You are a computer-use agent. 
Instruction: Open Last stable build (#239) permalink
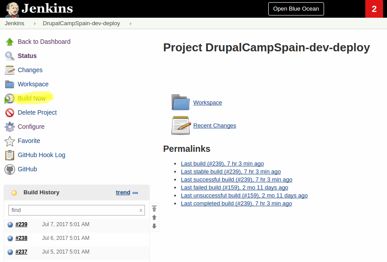coord(231,172)
